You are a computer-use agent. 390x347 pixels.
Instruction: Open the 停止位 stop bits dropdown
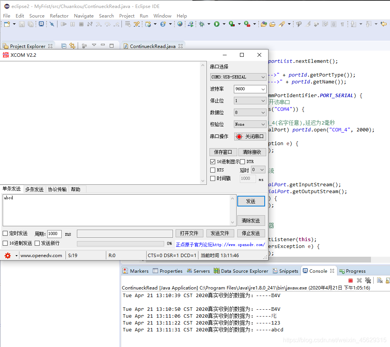pyautogui.click(x=250, y=101)
